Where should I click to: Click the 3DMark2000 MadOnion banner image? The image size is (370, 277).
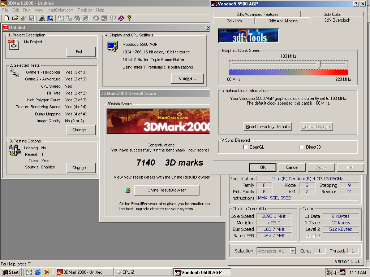click(x=158, y=121)
